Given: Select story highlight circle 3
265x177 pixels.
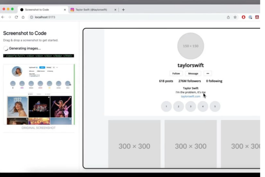Looking at the screenshot, I should click(x=191, y=106).
